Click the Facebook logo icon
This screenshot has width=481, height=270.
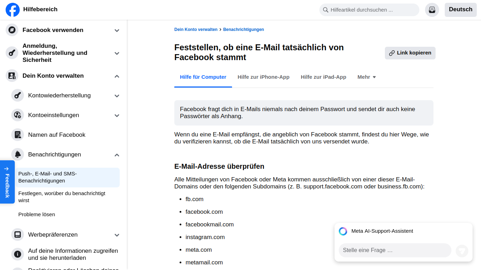coord(13,10)
